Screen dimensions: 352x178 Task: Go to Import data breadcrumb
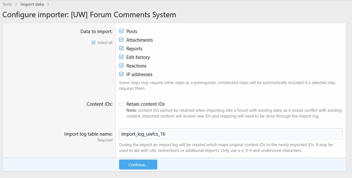pyautogui.click(x=32, y=4)
